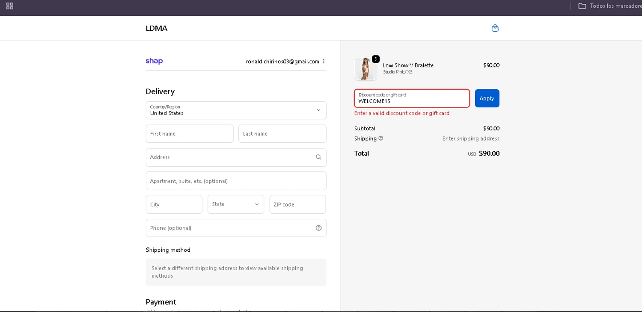Click the ZIP code field
The image size is (642, 312).
pos(298,204)
